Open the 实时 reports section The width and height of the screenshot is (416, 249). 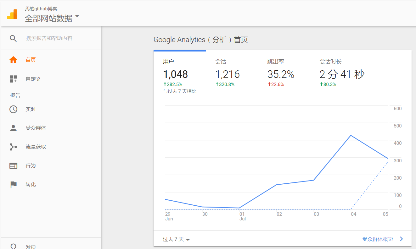[51, 109]
